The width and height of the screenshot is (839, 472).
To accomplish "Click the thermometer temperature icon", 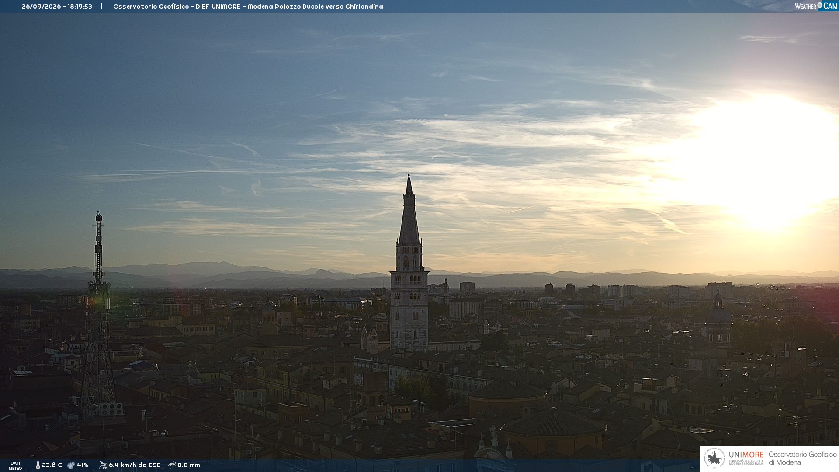I will [38, 465].
